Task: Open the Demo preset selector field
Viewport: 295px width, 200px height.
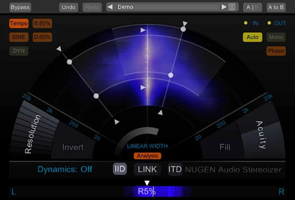Action: [167, 7]
